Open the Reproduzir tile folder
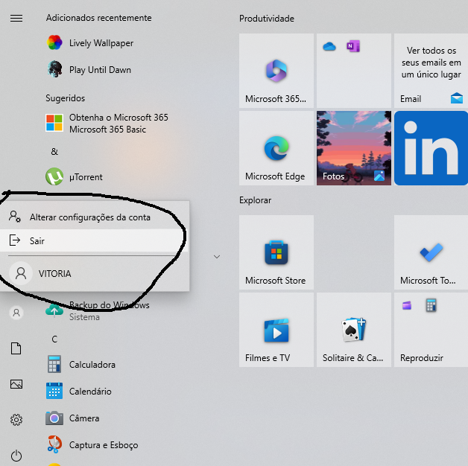 tap(431, 330)
